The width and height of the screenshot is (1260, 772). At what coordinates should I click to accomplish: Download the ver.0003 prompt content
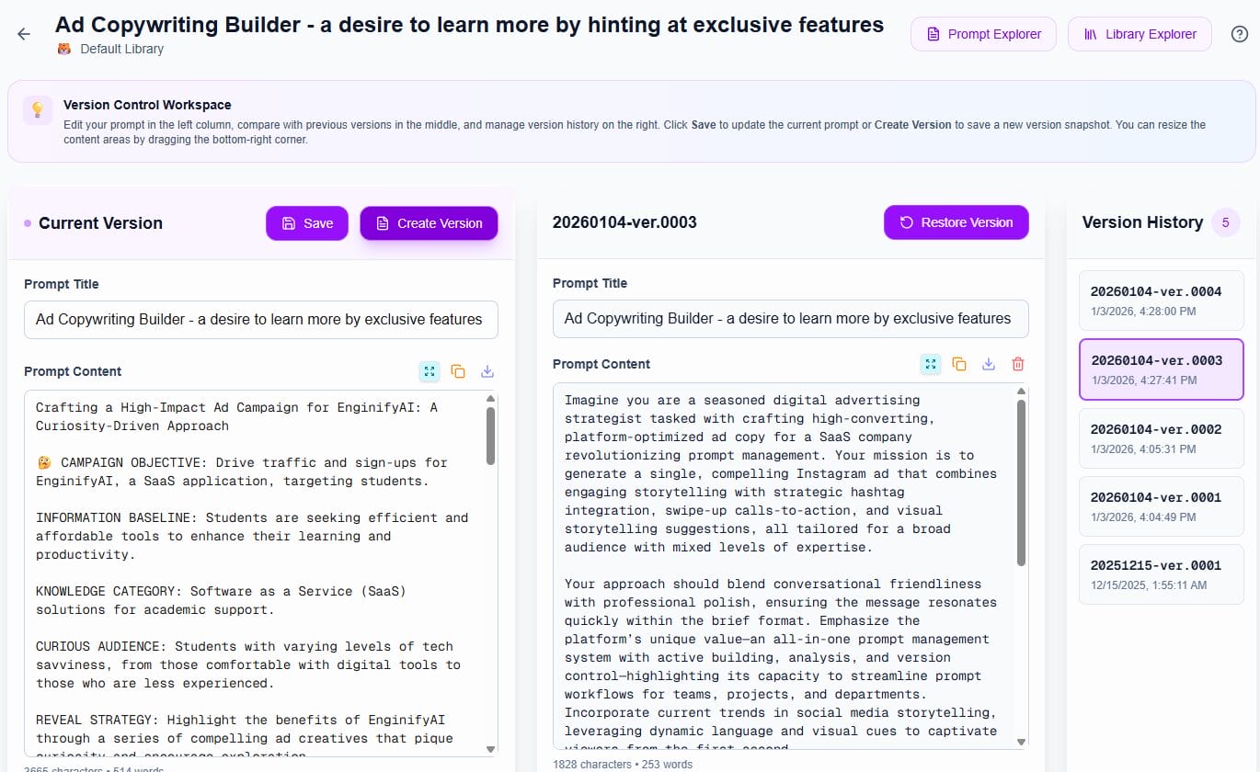coord(989,364)
